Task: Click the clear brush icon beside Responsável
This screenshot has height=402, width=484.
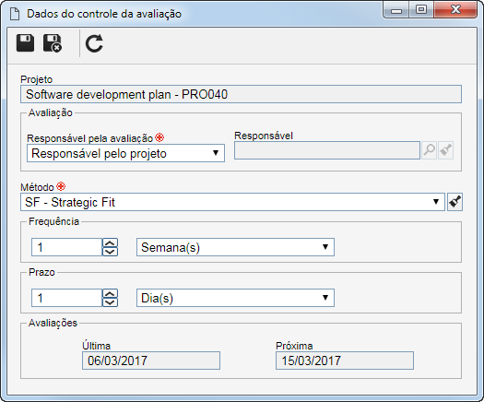Action: click(x=445, y=150)
